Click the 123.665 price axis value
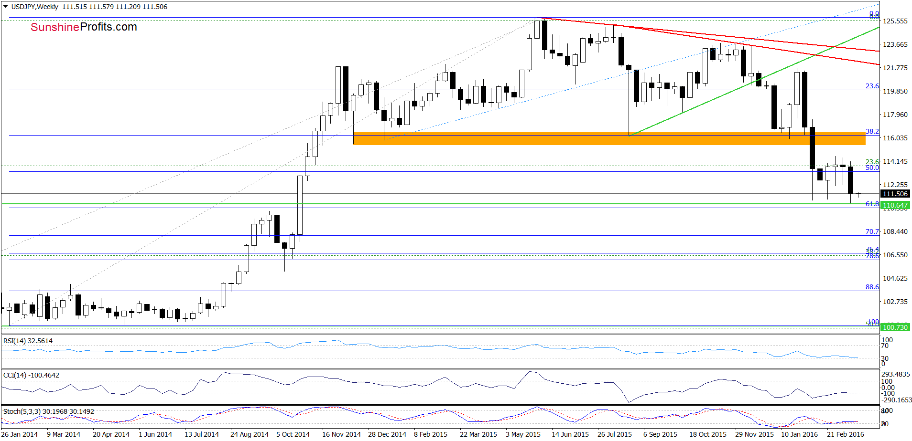Screen dimensions: 912x441 895,44
